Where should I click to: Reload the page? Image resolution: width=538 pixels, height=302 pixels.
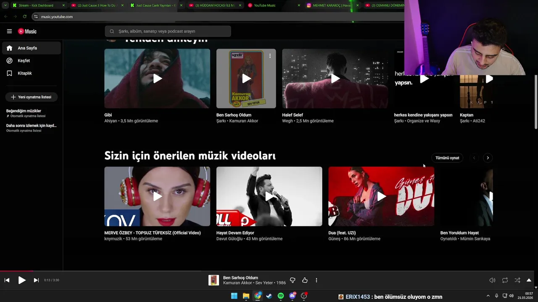tap(24, 16)
